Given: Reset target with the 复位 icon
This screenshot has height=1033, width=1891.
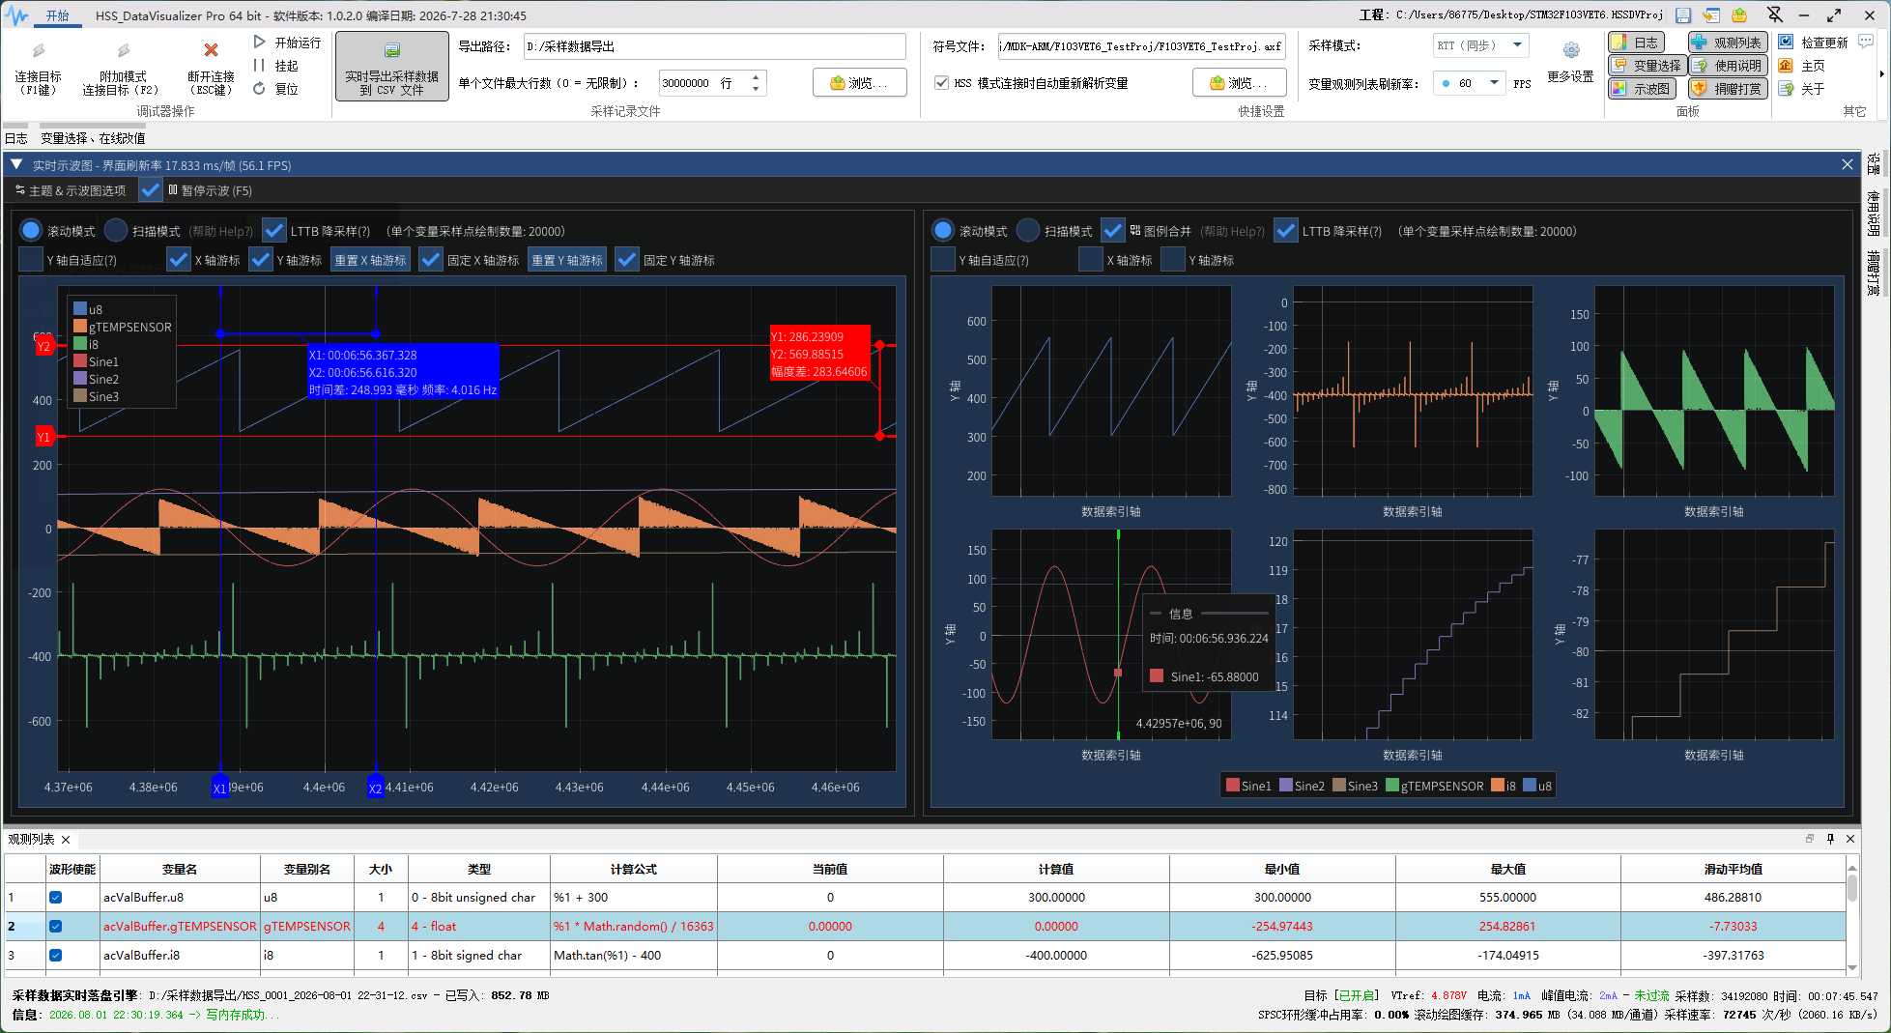Looking at the screenshot, I should coord(259,88).
